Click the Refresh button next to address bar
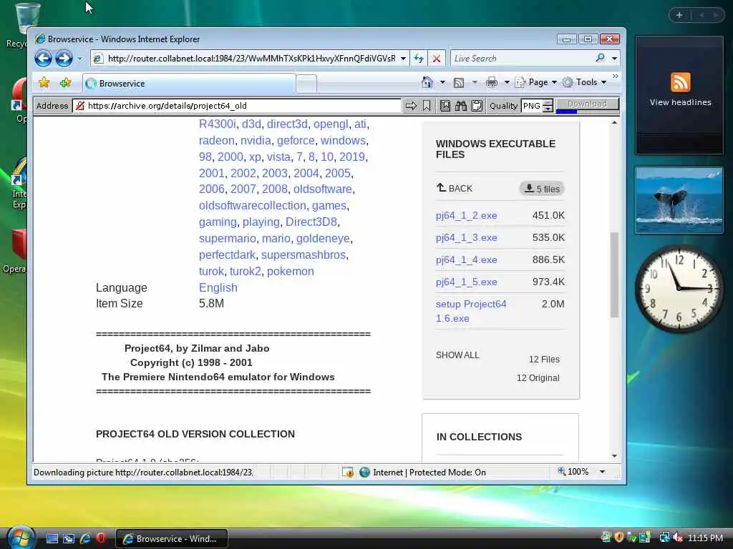 (x=419, y=59)
